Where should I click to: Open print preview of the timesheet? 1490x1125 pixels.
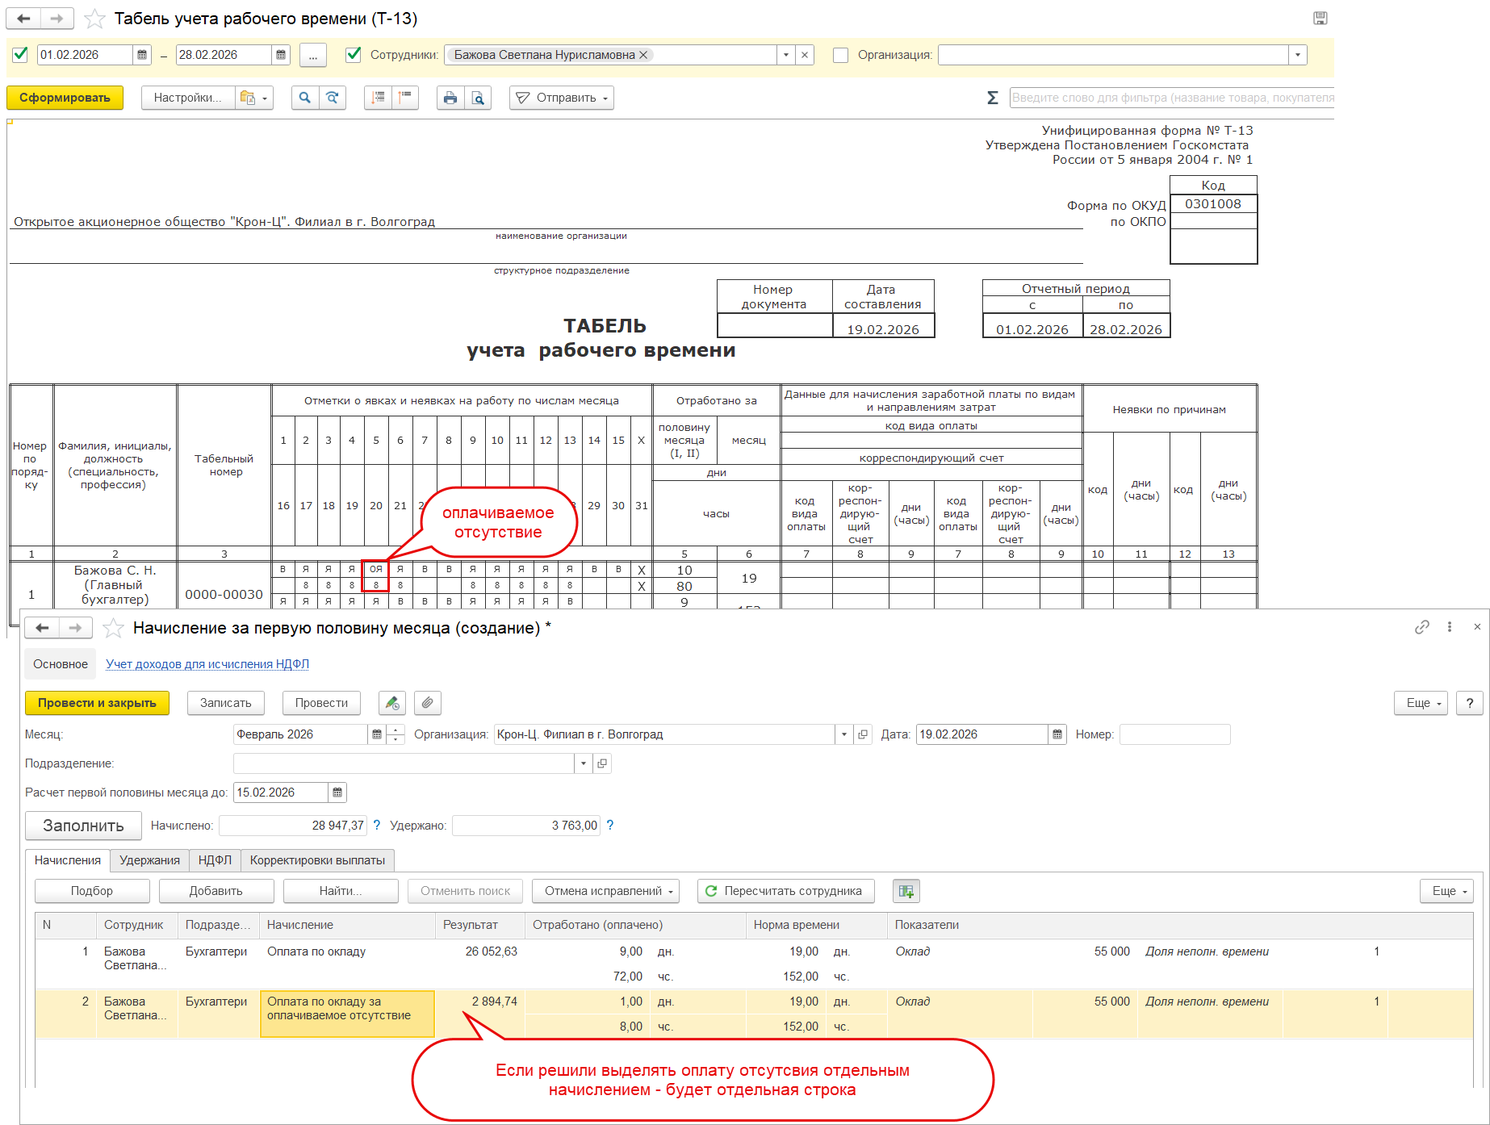point(478,98)
